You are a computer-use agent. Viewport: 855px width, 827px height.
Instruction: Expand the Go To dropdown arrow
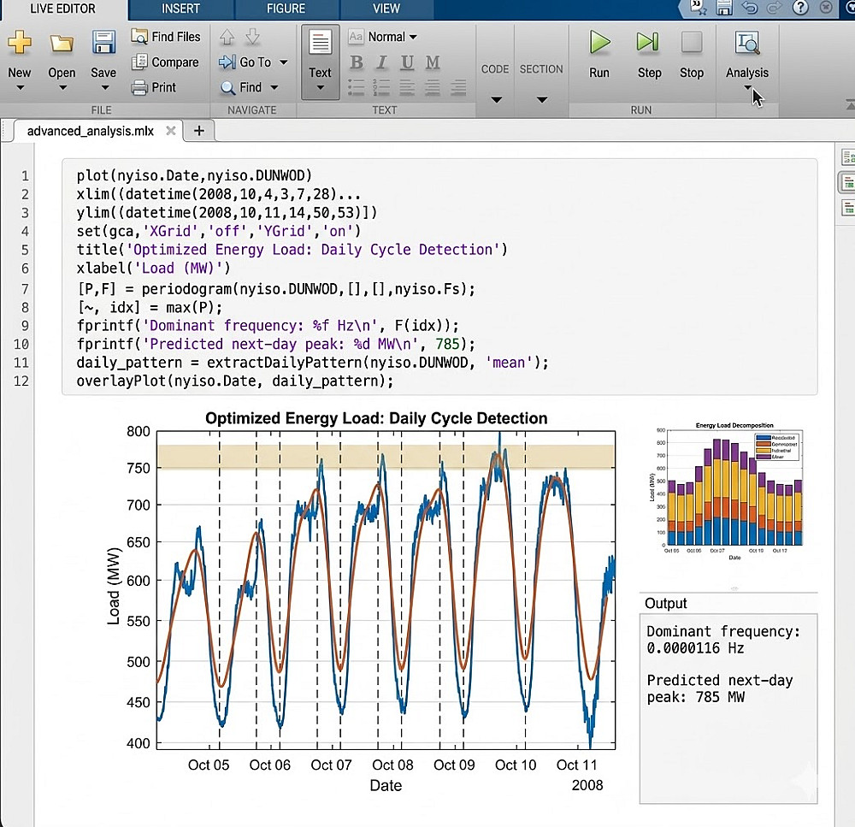point(284,62)
